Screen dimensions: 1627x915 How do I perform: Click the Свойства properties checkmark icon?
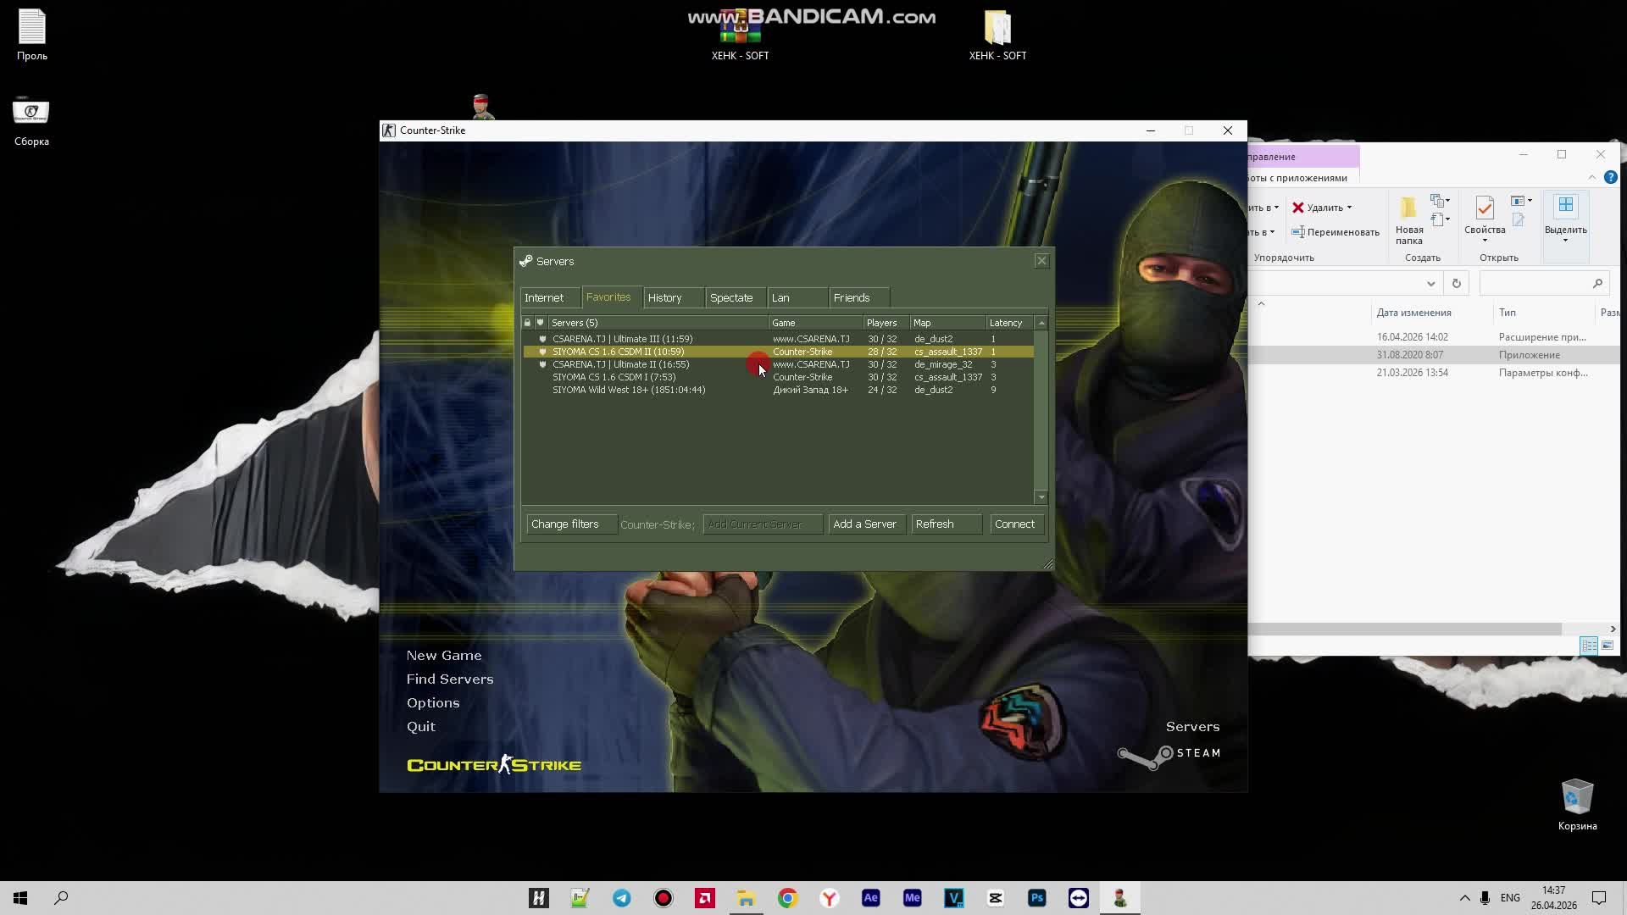[1484, 208]
